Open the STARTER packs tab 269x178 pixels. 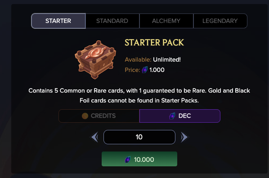58,21
